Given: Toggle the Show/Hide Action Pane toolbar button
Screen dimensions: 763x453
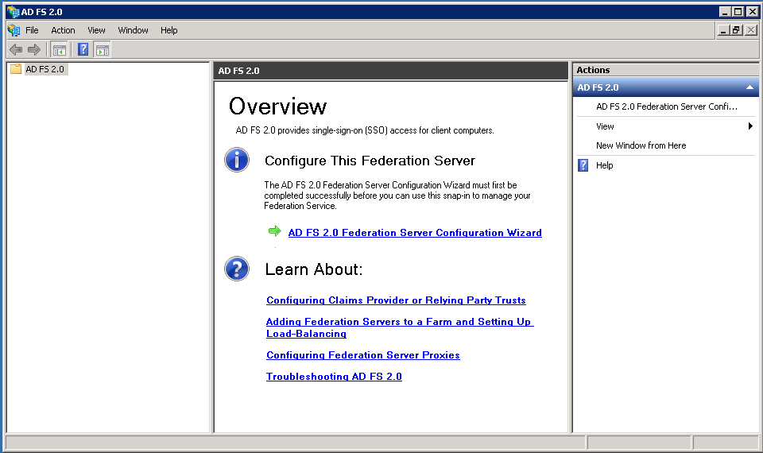Looking at the screenshot, I should tap(103, 49).
